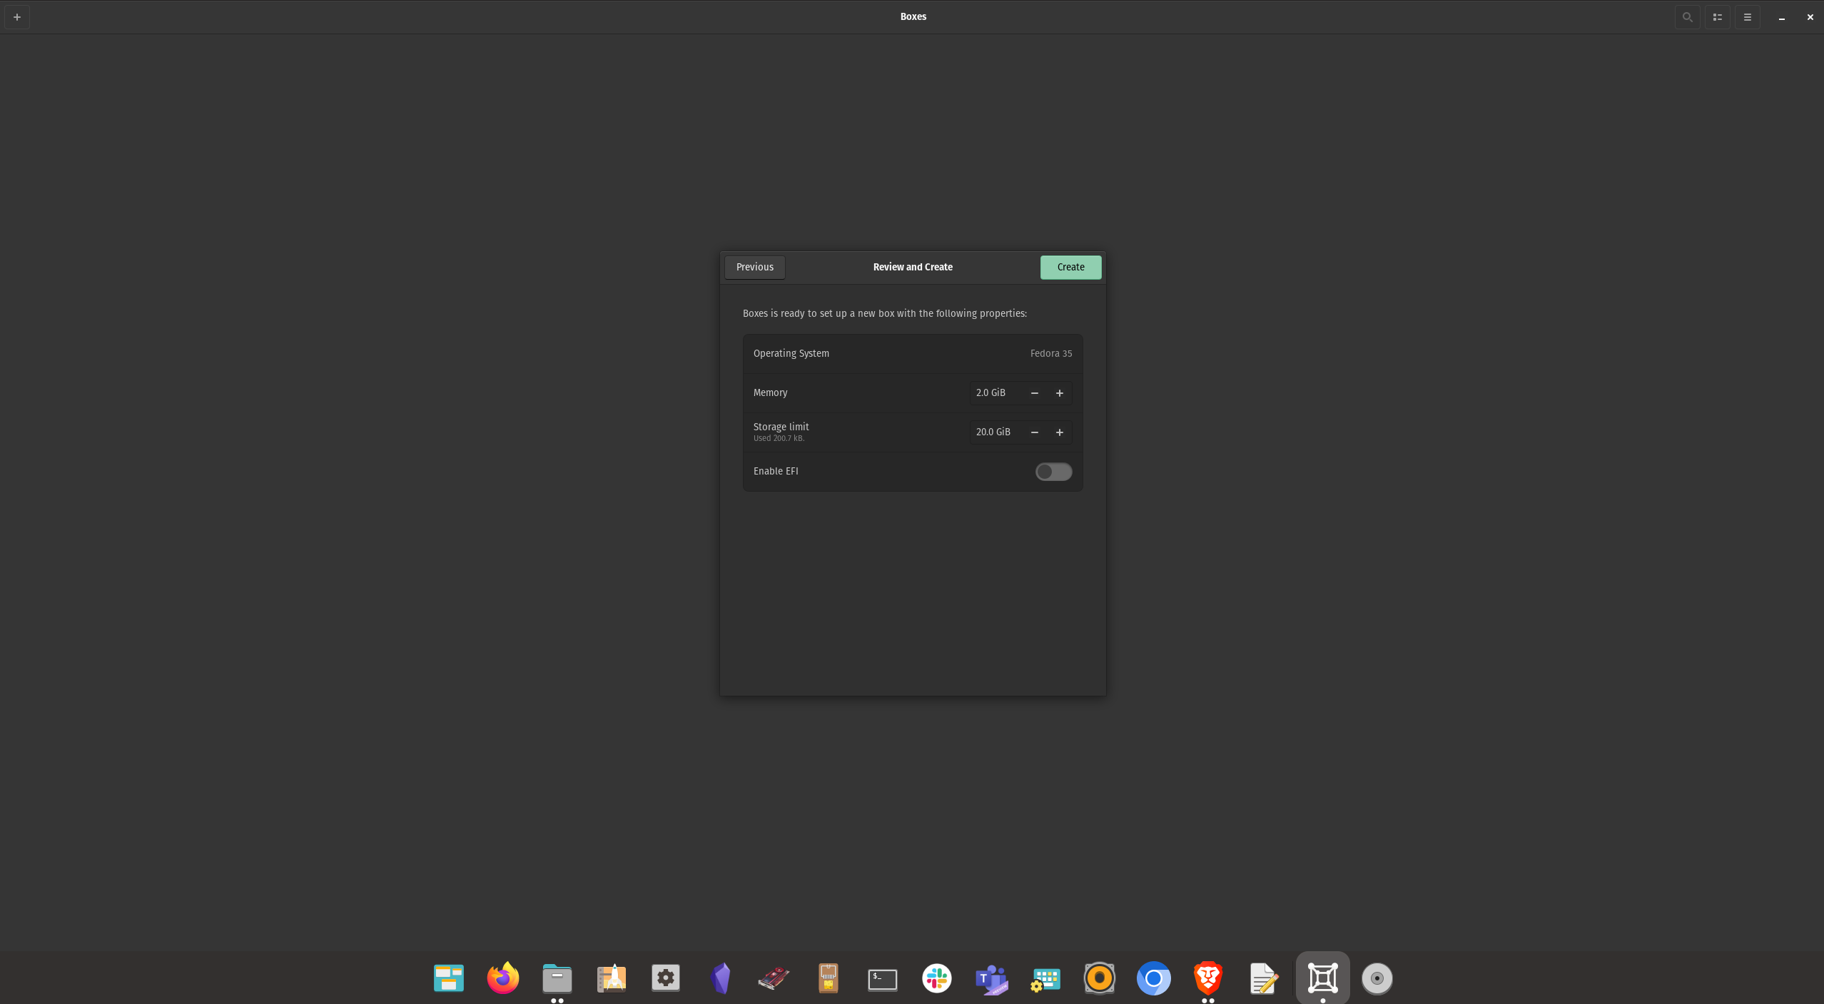Launch Obsidian from the dock
The image size is (1824, 1004).
(719, 978)
